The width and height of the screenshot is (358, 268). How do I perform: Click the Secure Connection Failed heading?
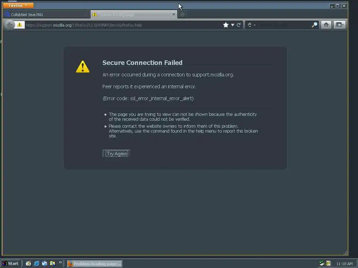(142, 63)
